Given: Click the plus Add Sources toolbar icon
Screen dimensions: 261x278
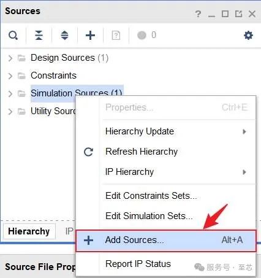Looking at the screenshot, I should point(90,36).
